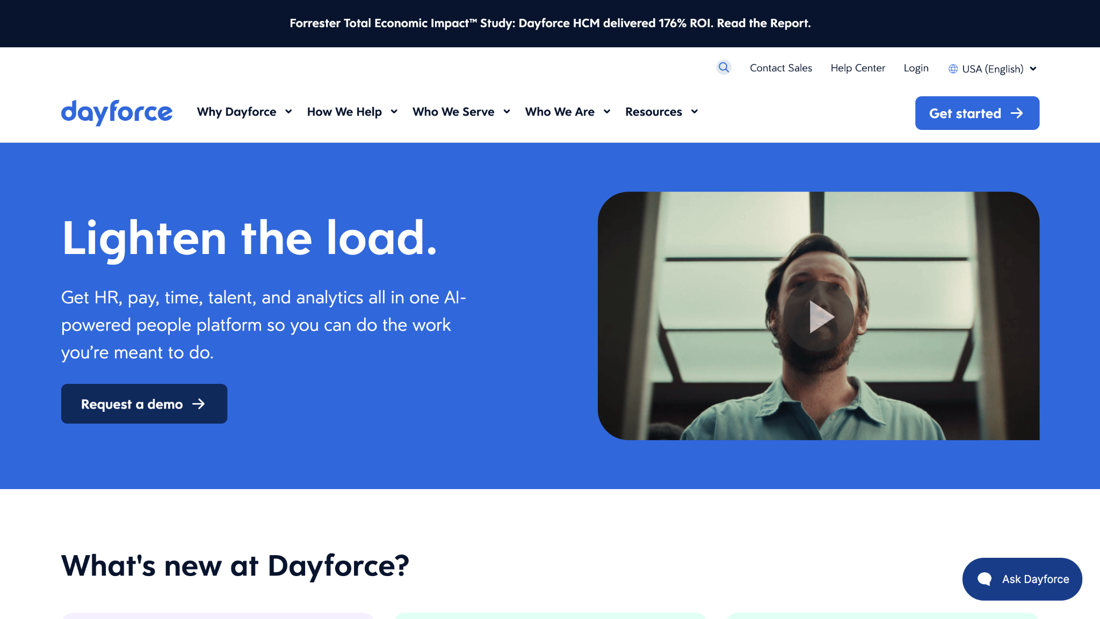Open the Why Dayforce menu
Screen dimensions: 1100x619
236,112
